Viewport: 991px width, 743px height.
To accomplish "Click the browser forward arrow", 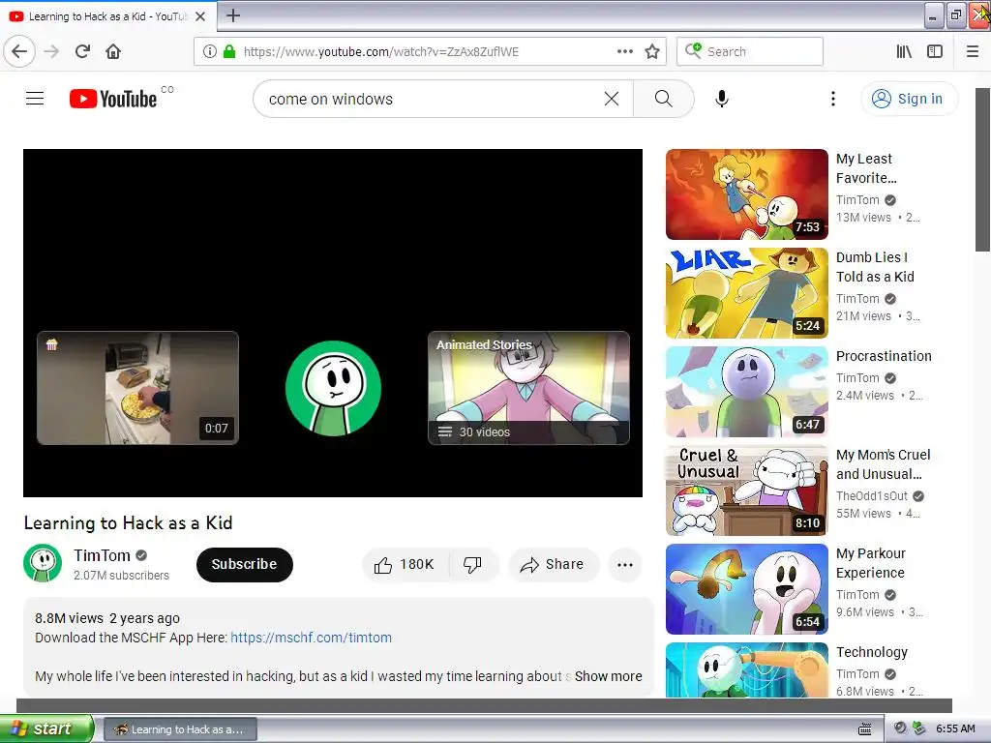I will 52,51.
